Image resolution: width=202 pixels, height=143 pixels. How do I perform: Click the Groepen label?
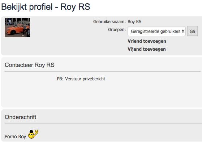(x=117, y=30)
